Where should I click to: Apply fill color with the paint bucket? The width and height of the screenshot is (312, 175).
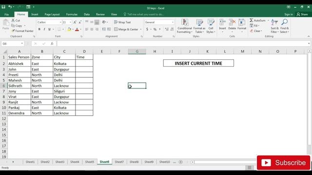point(69,29)
